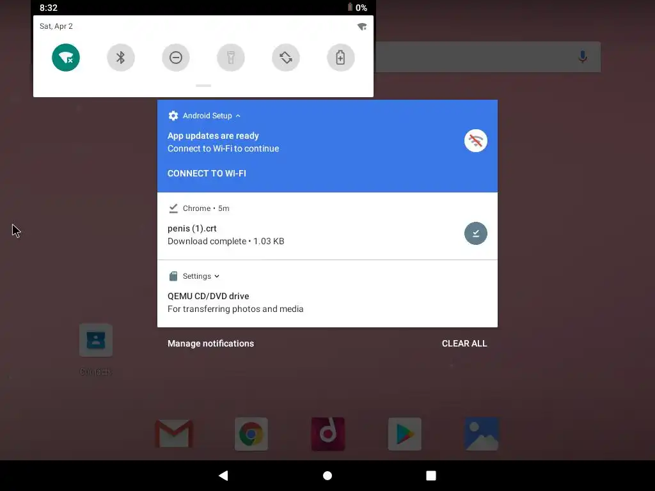Tap CLEAR ALL notifications
The height and width of the screenshot is (491, 655).
464,343
